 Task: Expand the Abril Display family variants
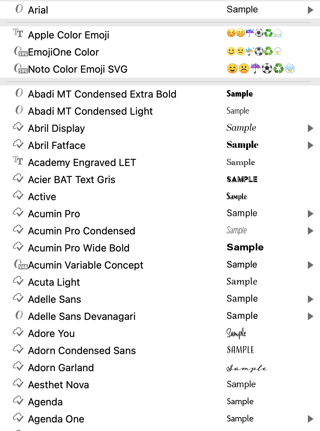coord(310,128)
